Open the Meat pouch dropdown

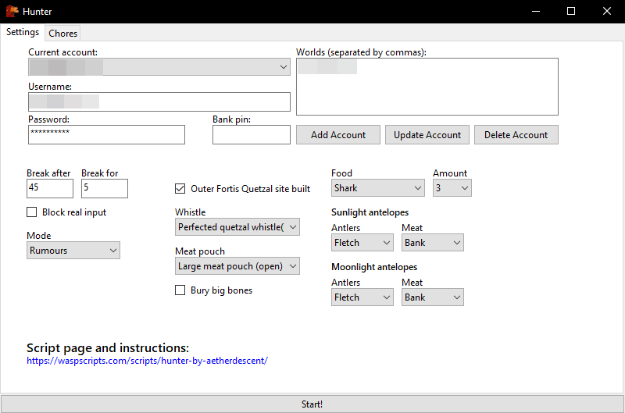pos(237,266)
